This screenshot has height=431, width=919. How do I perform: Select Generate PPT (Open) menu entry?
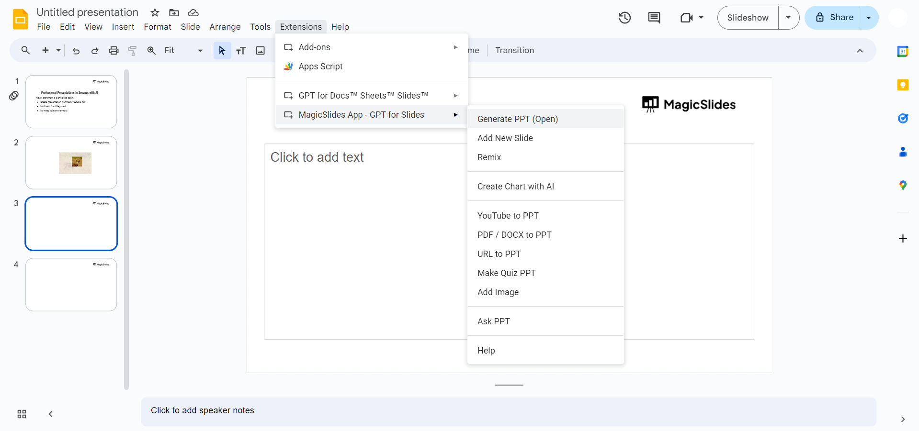pos(518,119)
